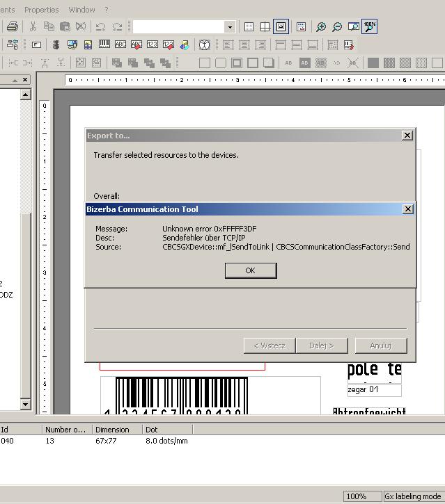This screenshot has height=504, width=445.
Task: Click the align right objects icon
Action: pyautogui.click(x=260, y=44)
